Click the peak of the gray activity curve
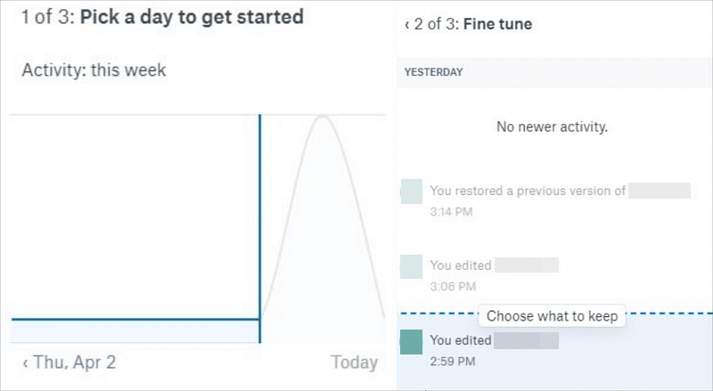713x391 pixels. (x=323, y=118)
